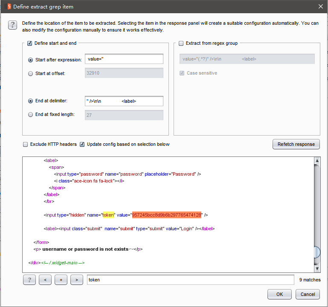The height and width of the screenshot is (307, 328).
Task: Go to next search match button
Action: [x=77, y=280]
